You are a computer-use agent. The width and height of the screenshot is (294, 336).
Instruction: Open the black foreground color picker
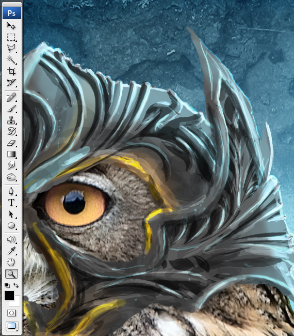tap(9, 296)
